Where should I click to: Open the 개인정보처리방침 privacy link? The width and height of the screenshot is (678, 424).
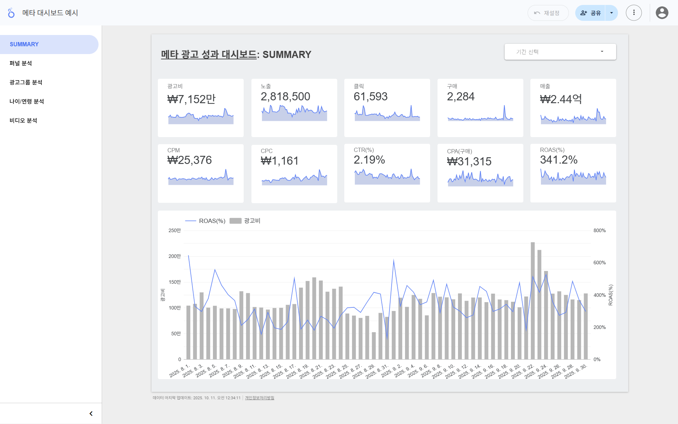point(260,398)
